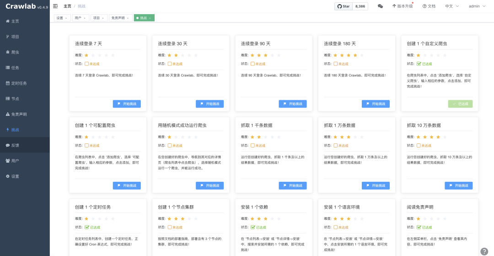This screenshot has width=494, height=256.
Task: Click the 未达成 checkbox on 创建 1 个可配置爬虫
Action: click(86, 145)
